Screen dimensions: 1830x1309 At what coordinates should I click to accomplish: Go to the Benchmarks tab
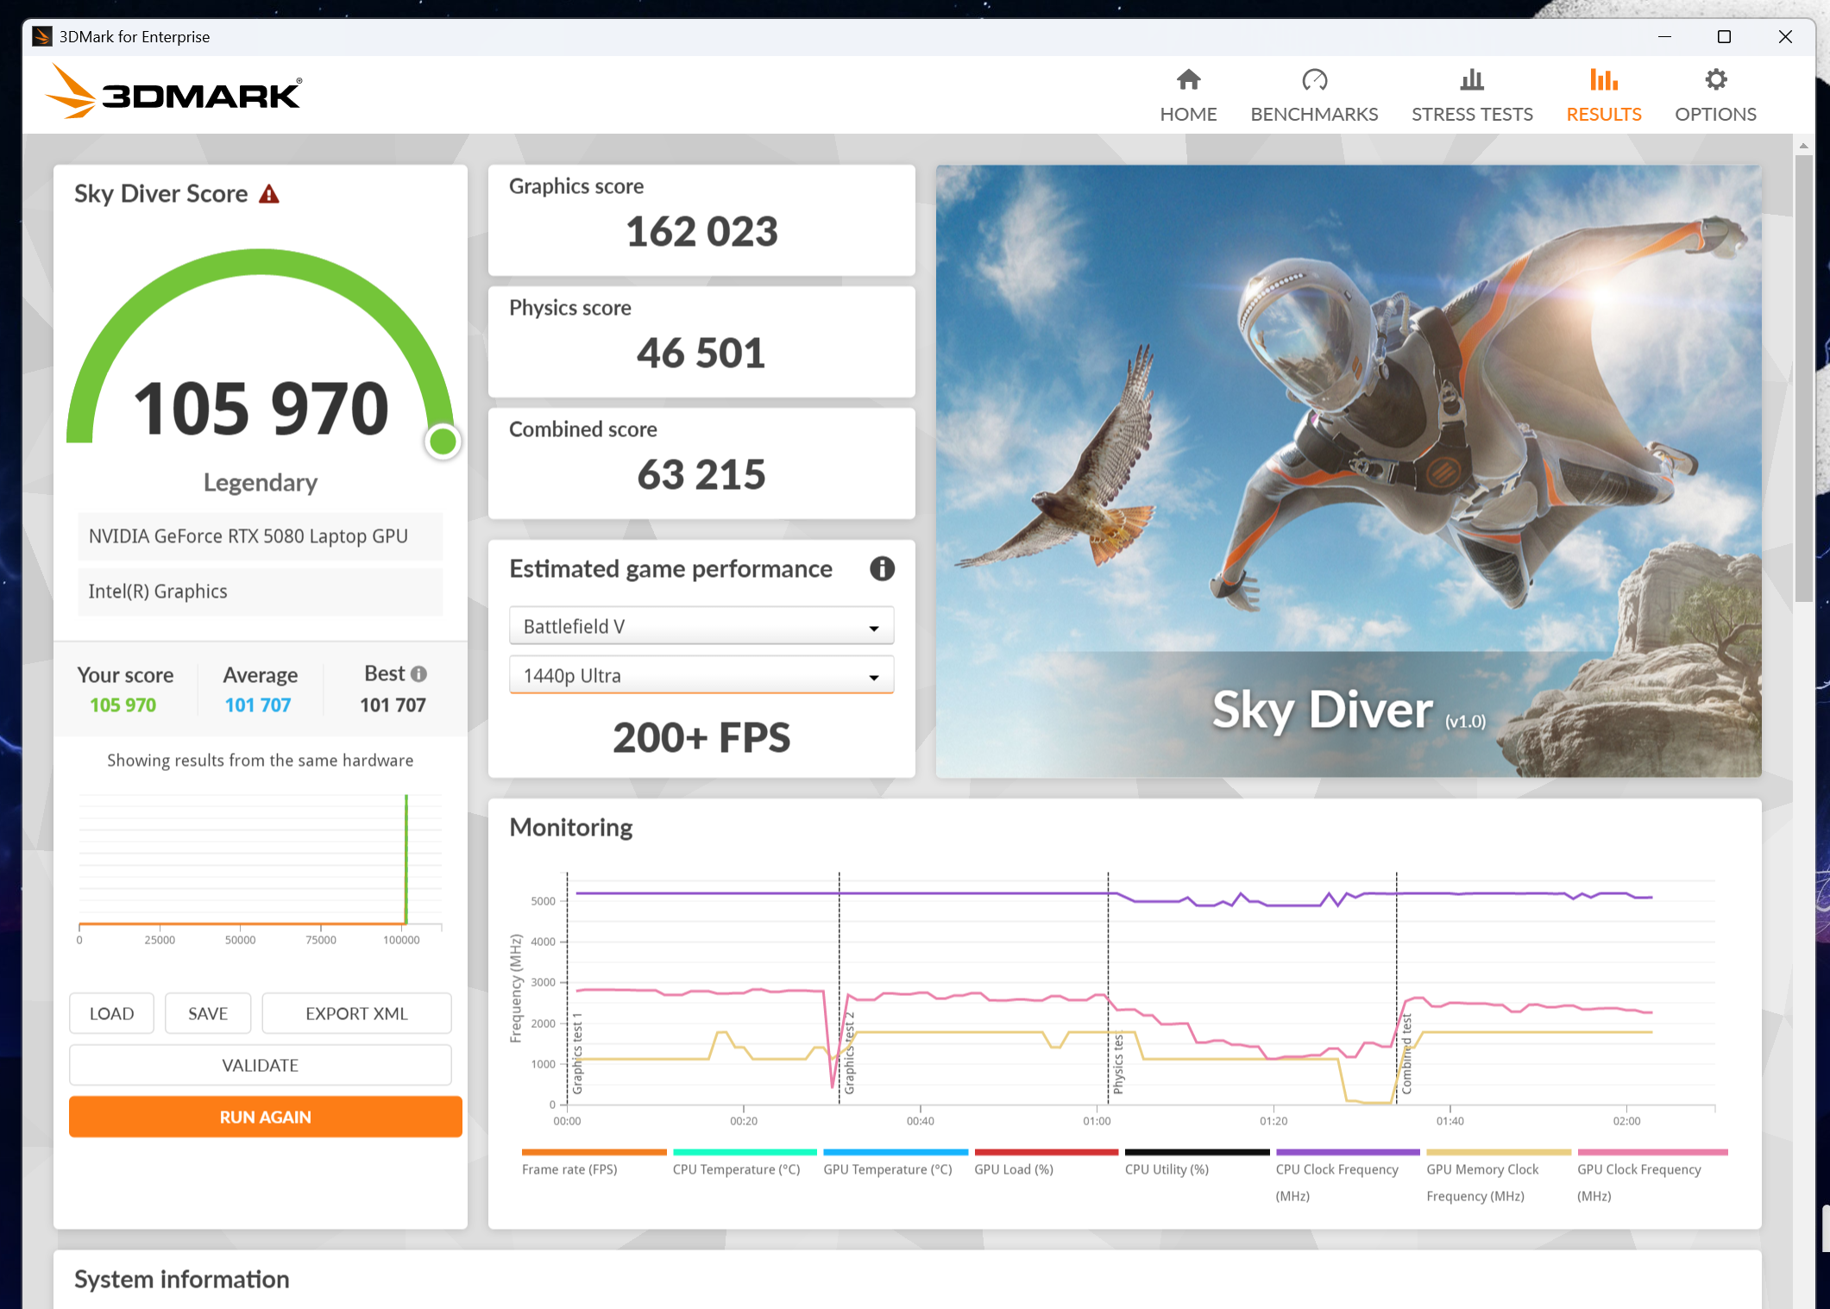pyautogui.click(x=1314, y=96)
